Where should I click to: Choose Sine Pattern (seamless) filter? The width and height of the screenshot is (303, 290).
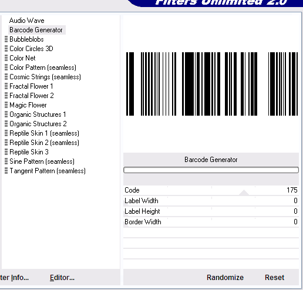[x=42, y=161]
